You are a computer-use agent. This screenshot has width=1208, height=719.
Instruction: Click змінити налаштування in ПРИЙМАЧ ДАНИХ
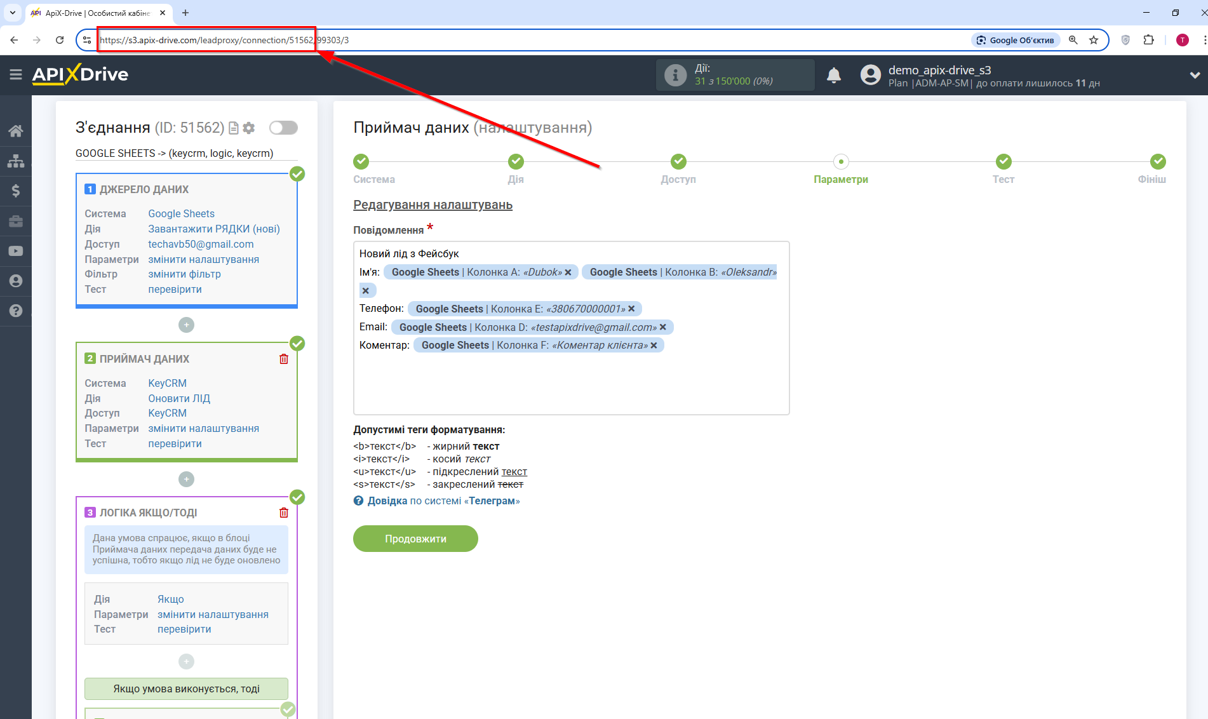tap(203, 428)
